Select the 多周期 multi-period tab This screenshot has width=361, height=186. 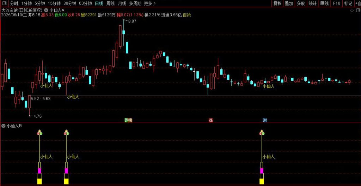[135, 4]
